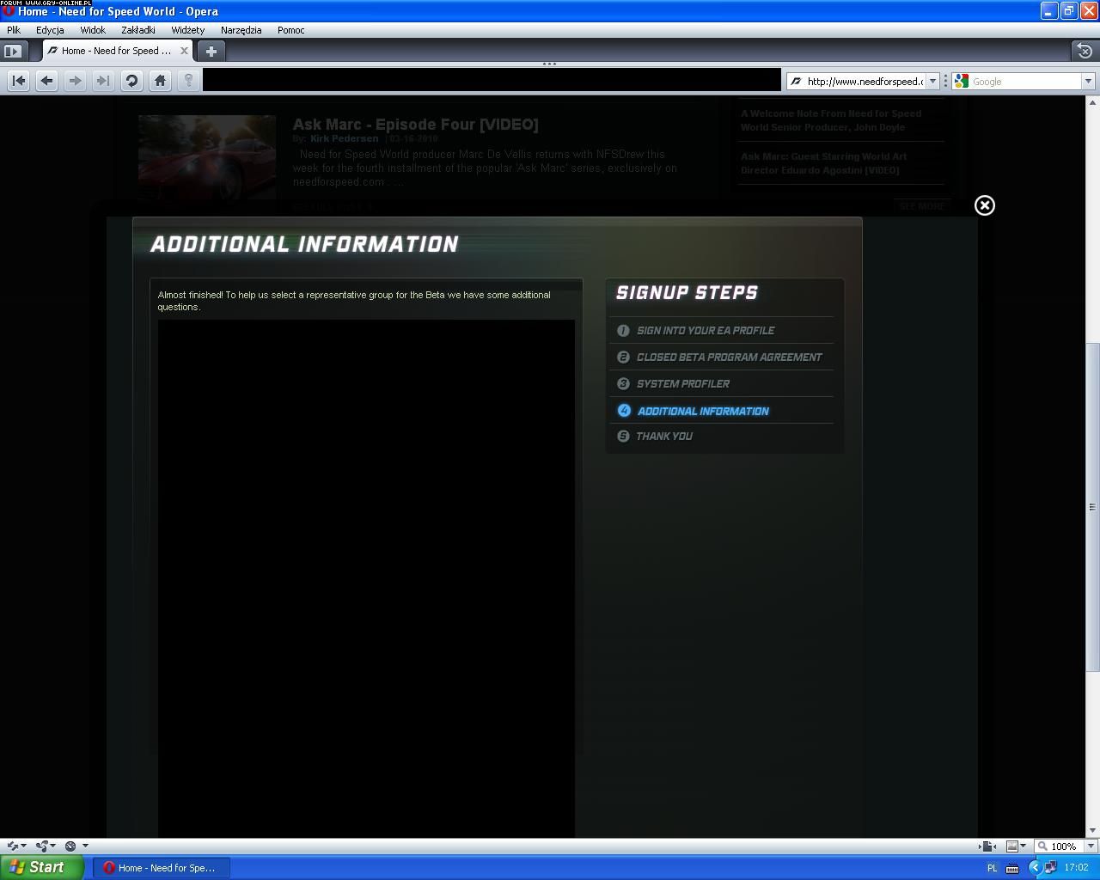Click the PL language indicator
This screenshot has height=880, width=1100.
coord(992,868)
